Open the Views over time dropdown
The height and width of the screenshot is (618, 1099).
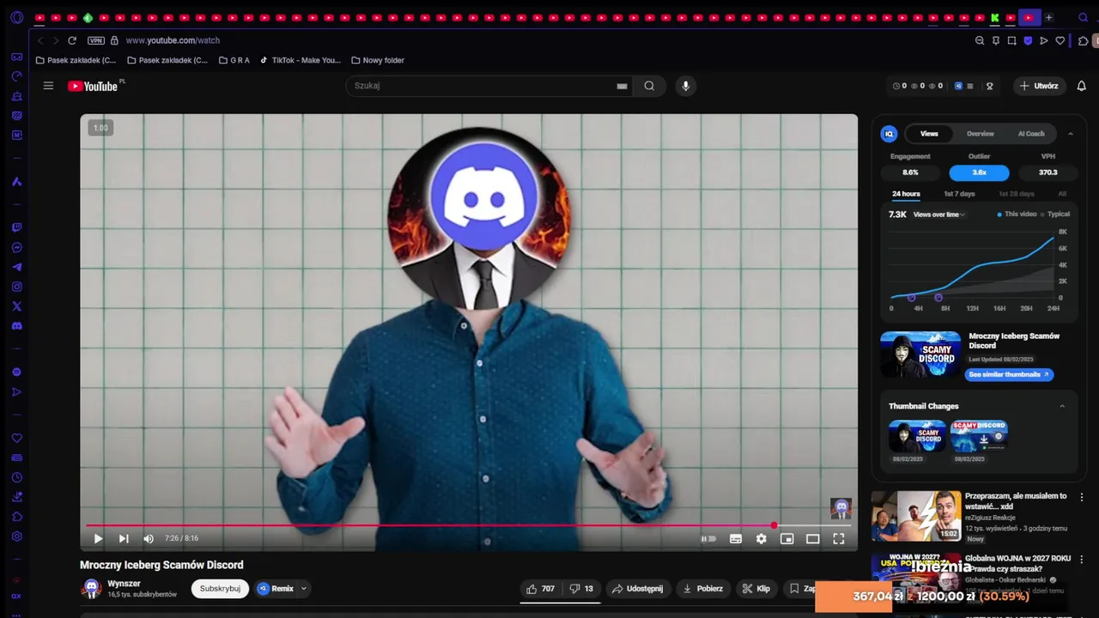coord(939,215)
